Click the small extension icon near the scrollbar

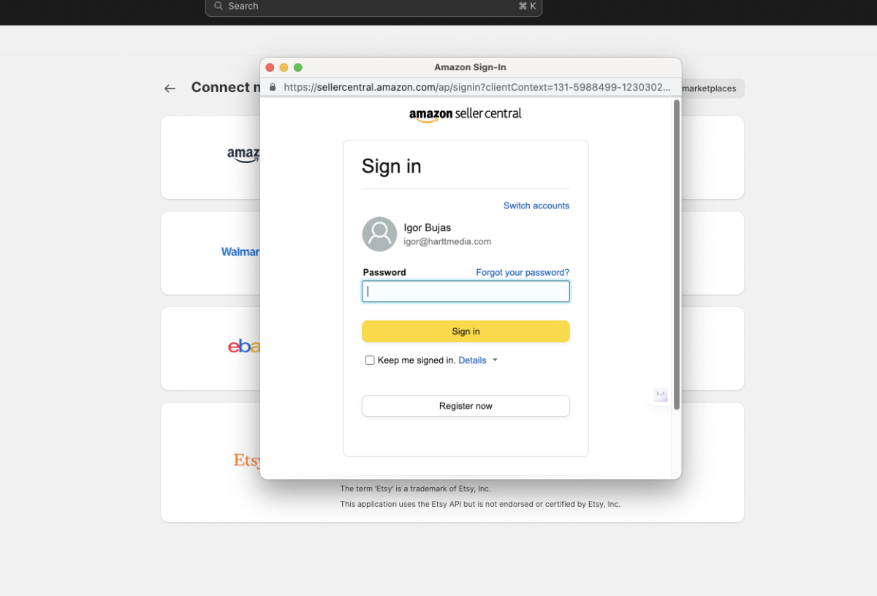pos(661,395)
